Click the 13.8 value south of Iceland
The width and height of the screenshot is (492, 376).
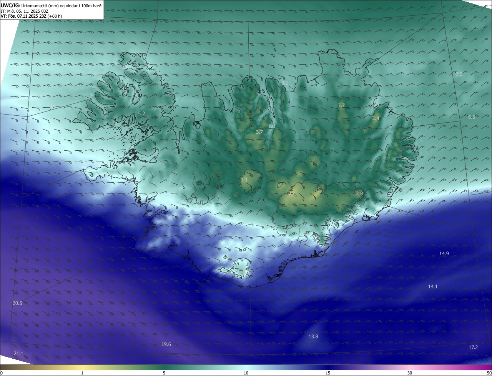coord(313,336)
